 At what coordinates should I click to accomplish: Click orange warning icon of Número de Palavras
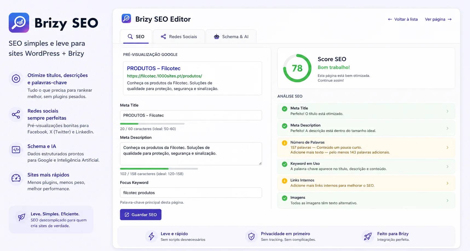click(x=285, y=143)
